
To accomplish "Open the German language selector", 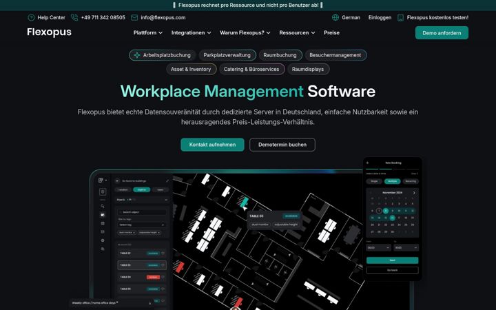I will coord(347,18).
